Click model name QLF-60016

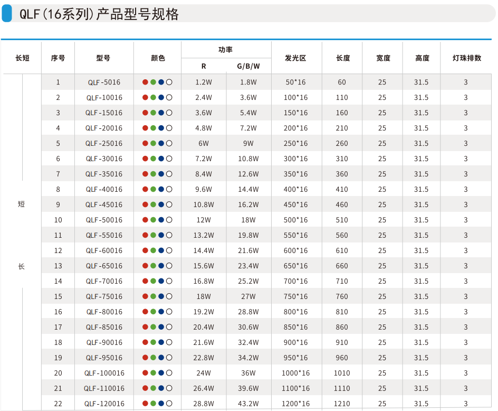point(104,251)
